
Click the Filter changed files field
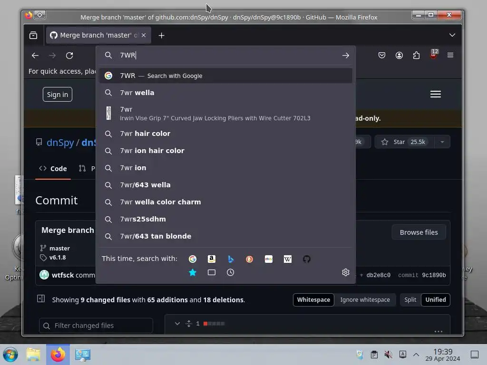96,326
